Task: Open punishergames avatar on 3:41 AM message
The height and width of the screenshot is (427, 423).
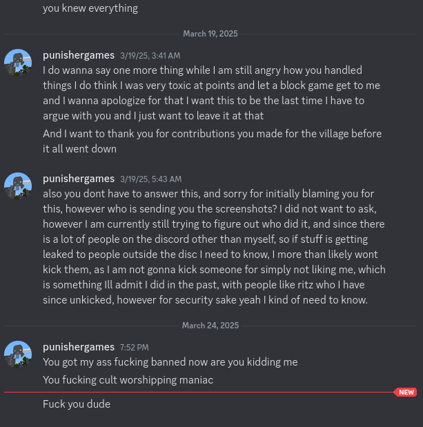Action: coord(18,63)
